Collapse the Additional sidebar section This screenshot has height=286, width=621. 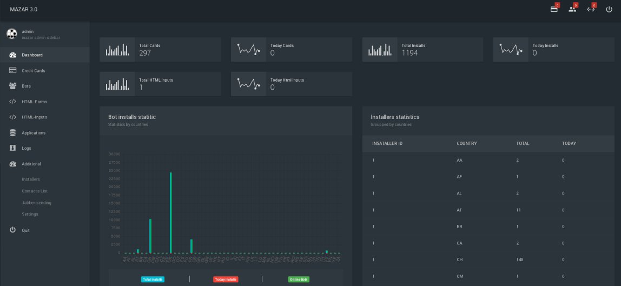(31, 164)
